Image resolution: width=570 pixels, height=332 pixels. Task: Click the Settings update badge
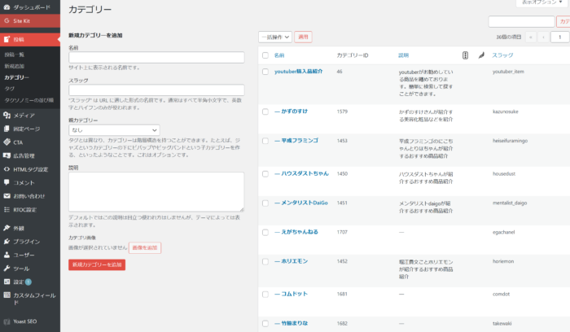(x=28, y=282)
